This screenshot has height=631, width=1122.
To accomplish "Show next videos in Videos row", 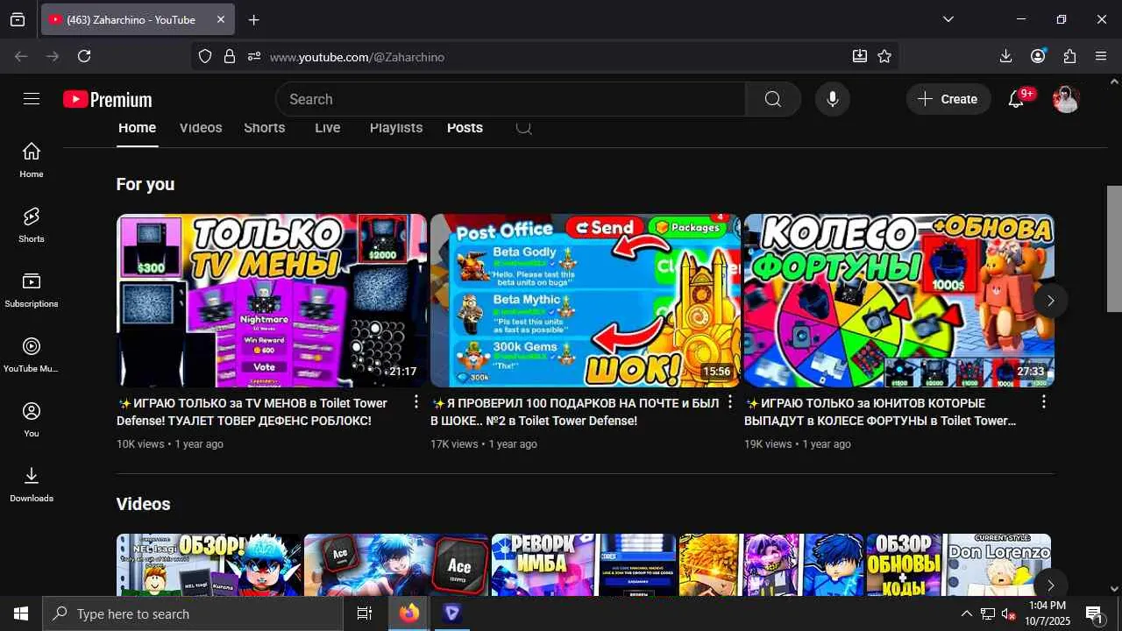I will (x=1050, y=585).
